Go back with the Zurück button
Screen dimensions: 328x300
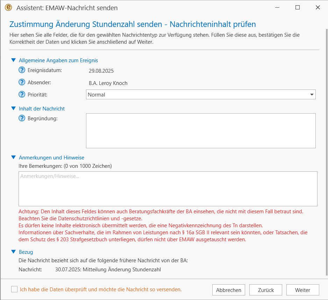[266, 290]
